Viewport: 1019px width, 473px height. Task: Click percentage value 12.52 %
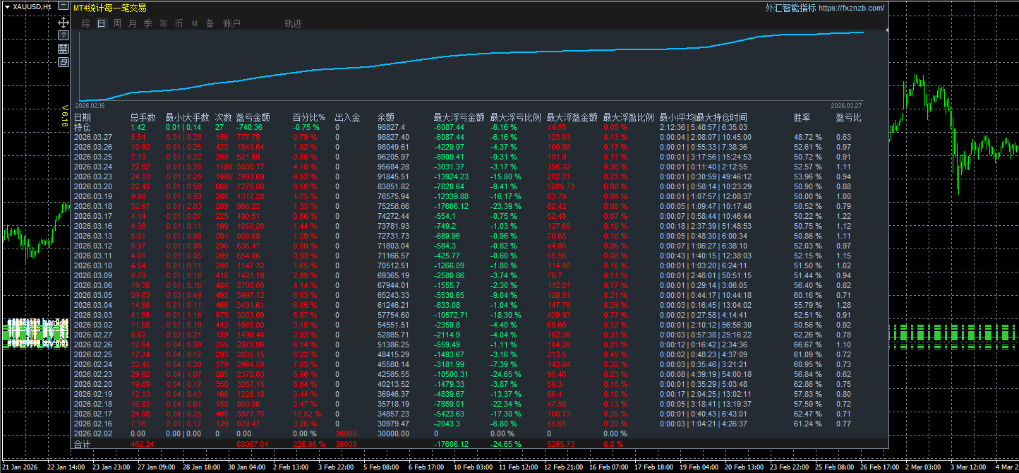[307, 414]
